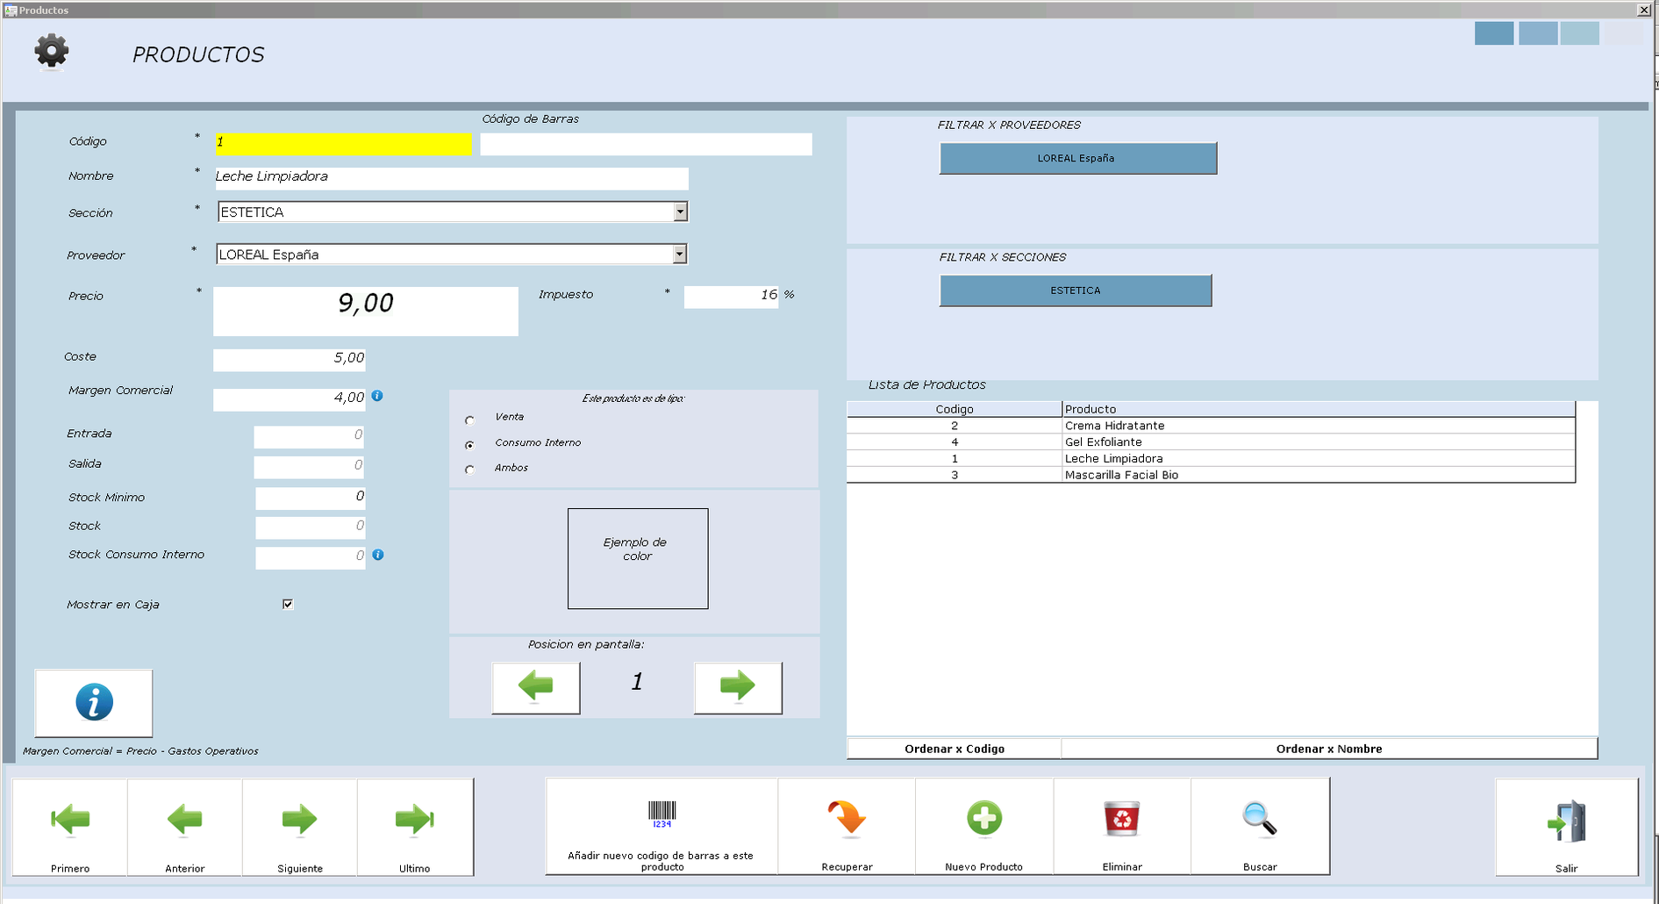Viewport: 1659px width, 904px height.
Task: Uncheck the Mostrar en Caja checkbox
Action: click(x=288, y=604)
